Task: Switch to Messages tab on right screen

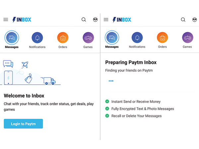Action: click(112, 38)
